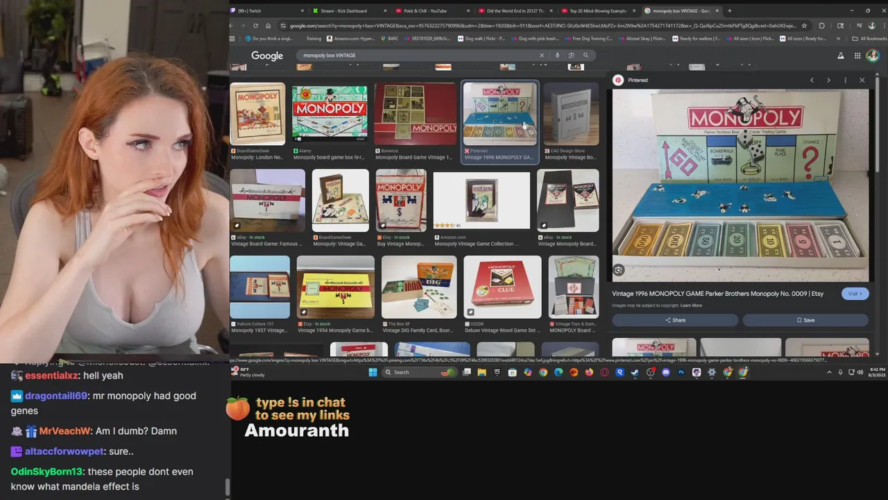Submit query with magnifier search icon
The height and width of the screenshot is (500, 888).
click(586, 56)
